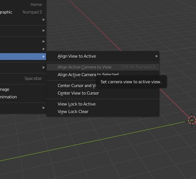Click the 3D cursor in the viewport
196x179 pixels.
coord(192,120)
